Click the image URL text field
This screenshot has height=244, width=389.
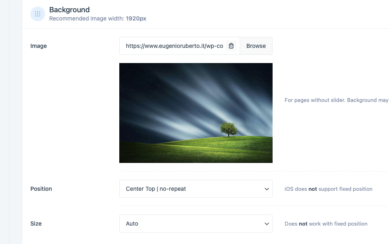[174, 46]
